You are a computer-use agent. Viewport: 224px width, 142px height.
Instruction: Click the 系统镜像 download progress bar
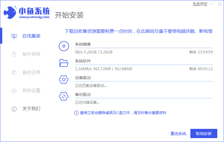tap(144, 48)
